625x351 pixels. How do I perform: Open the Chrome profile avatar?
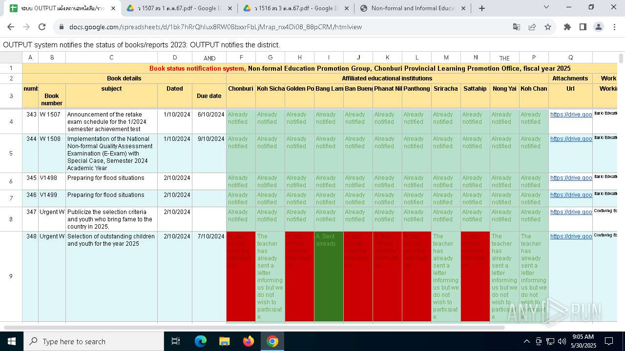[599, 27]
